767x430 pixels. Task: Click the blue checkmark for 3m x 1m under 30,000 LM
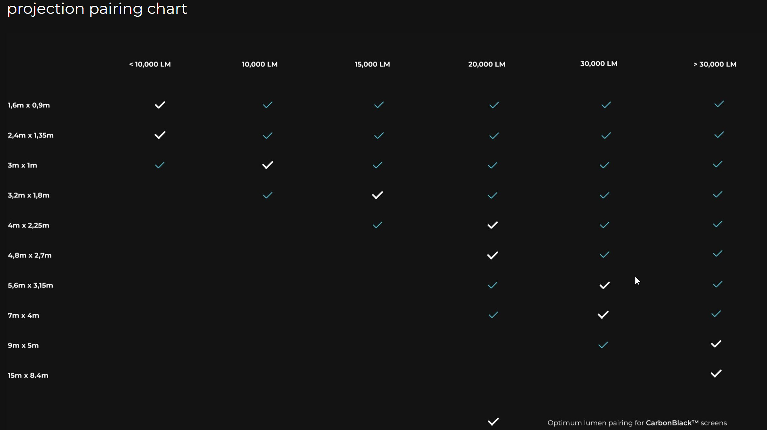pos(605,165)
